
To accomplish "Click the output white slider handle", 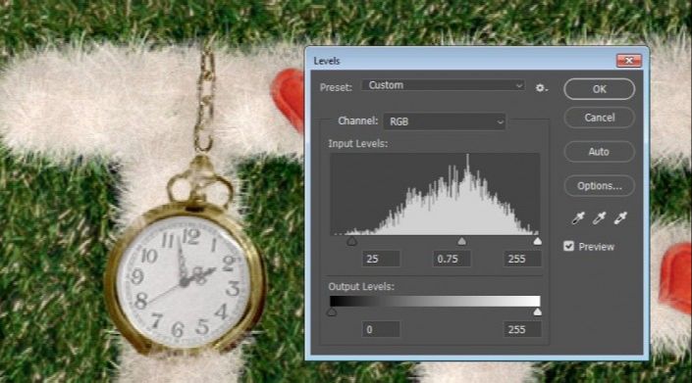I will tap(537, 312).
